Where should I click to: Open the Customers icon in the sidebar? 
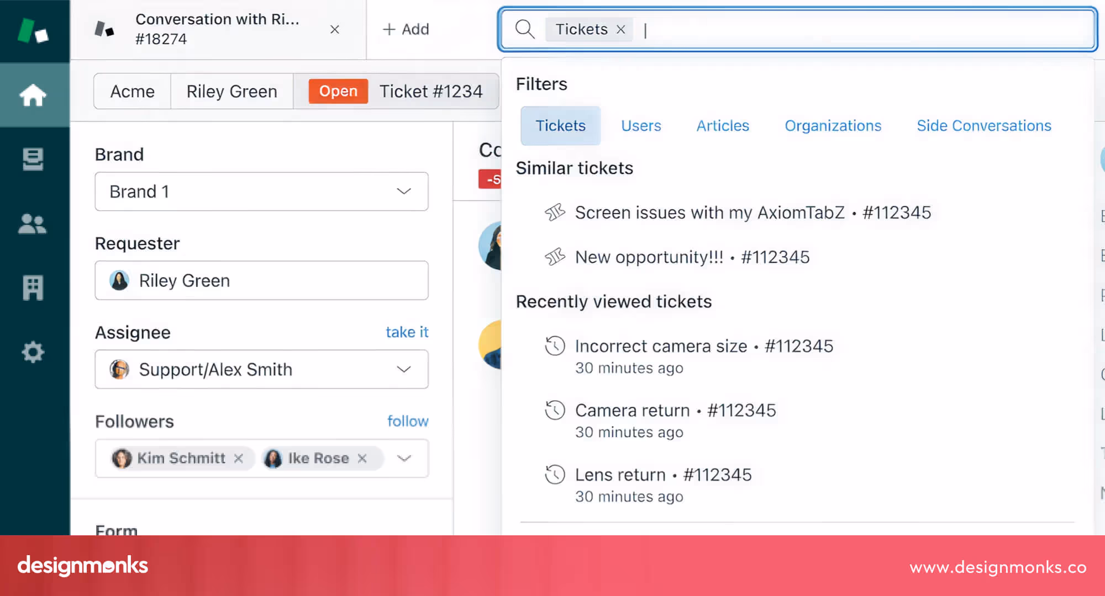pyautogui.click(x=34, y=223)
